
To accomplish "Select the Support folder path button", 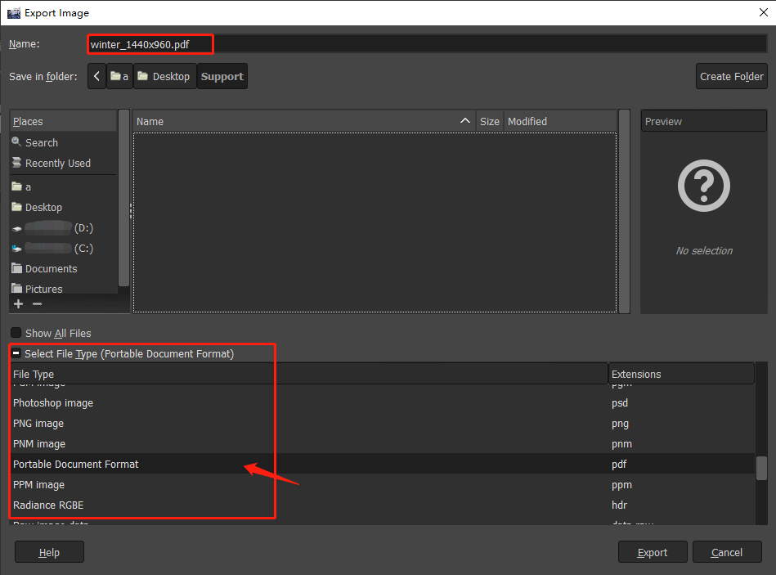I will [222, 76].
